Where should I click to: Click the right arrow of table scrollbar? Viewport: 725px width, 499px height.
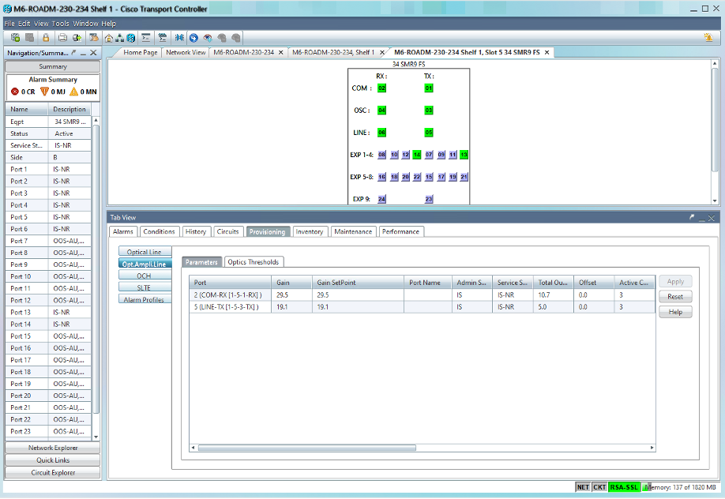pos(652,448)
